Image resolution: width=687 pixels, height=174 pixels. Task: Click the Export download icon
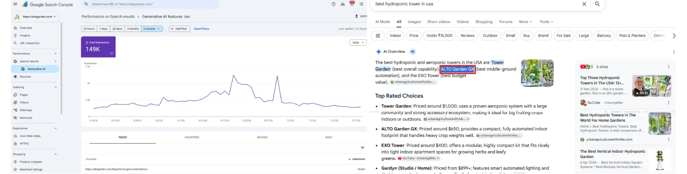tap(356, 16)
